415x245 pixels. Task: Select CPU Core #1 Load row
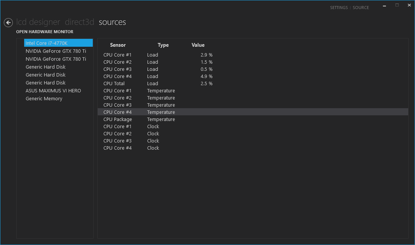coord(253,55)
